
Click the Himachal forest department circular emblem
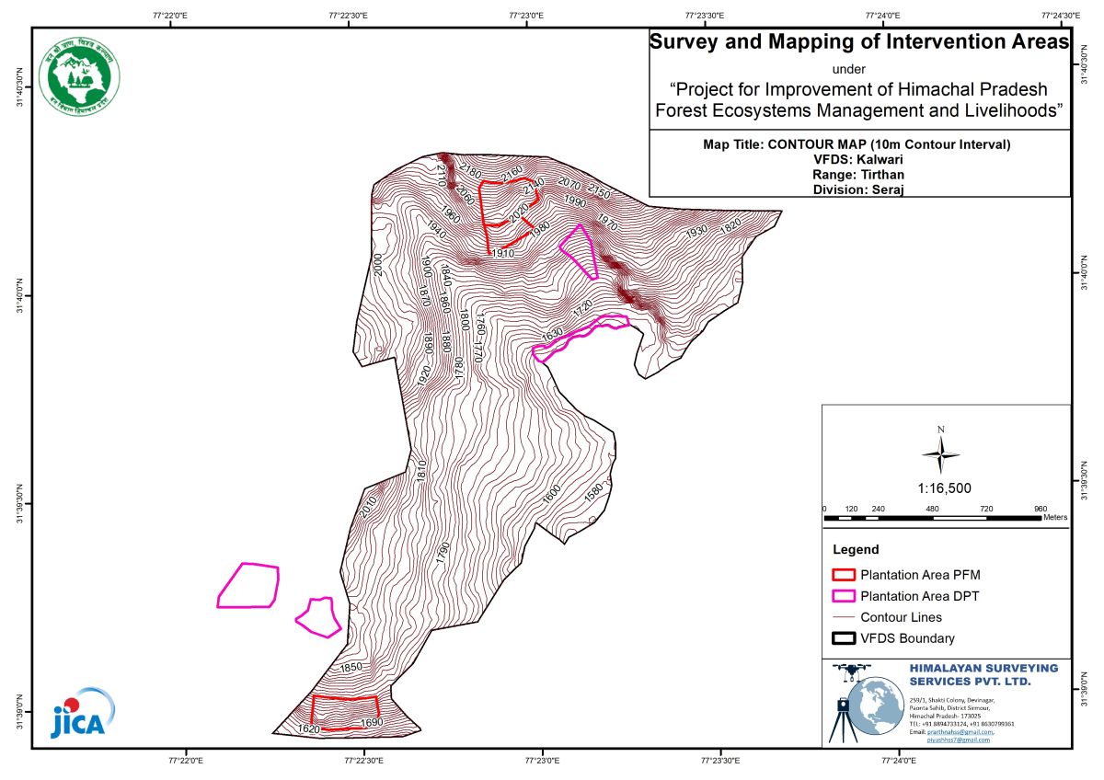pyautogui.click(x=78, y=75)
